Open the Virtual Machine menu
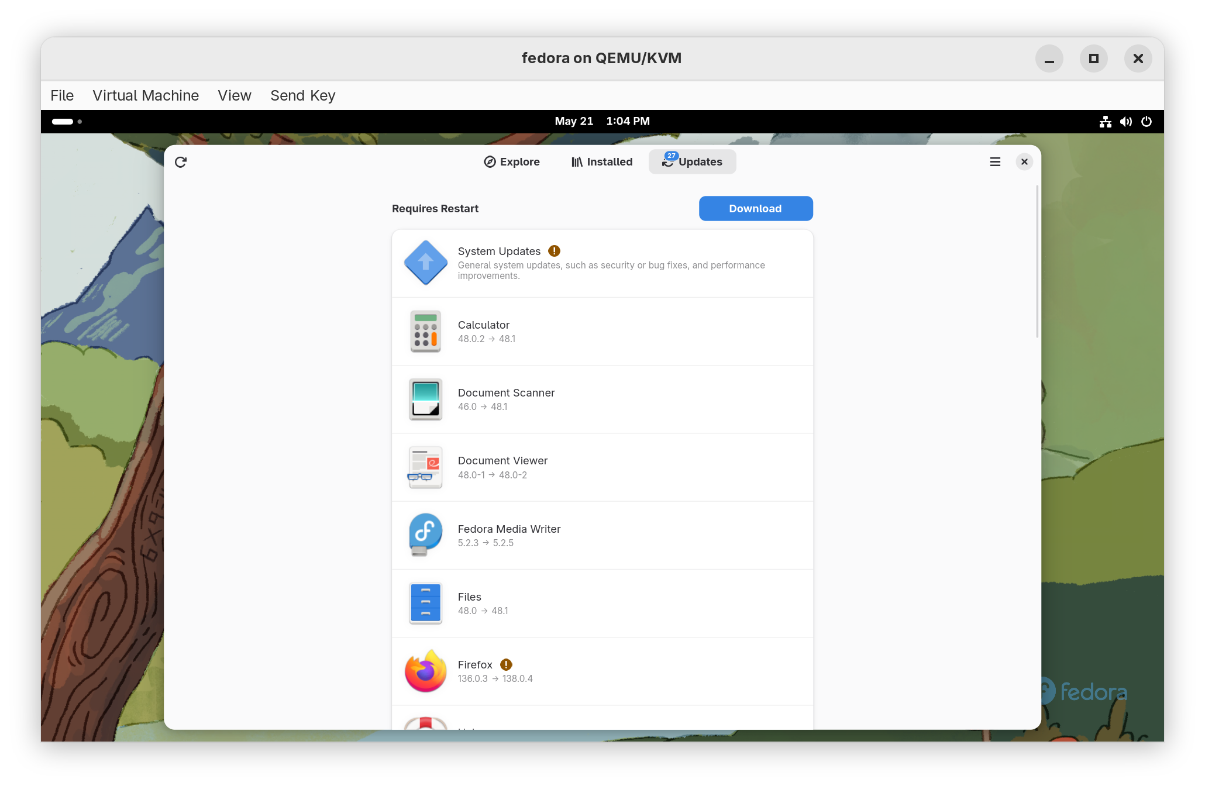 (x=146, y=95)
